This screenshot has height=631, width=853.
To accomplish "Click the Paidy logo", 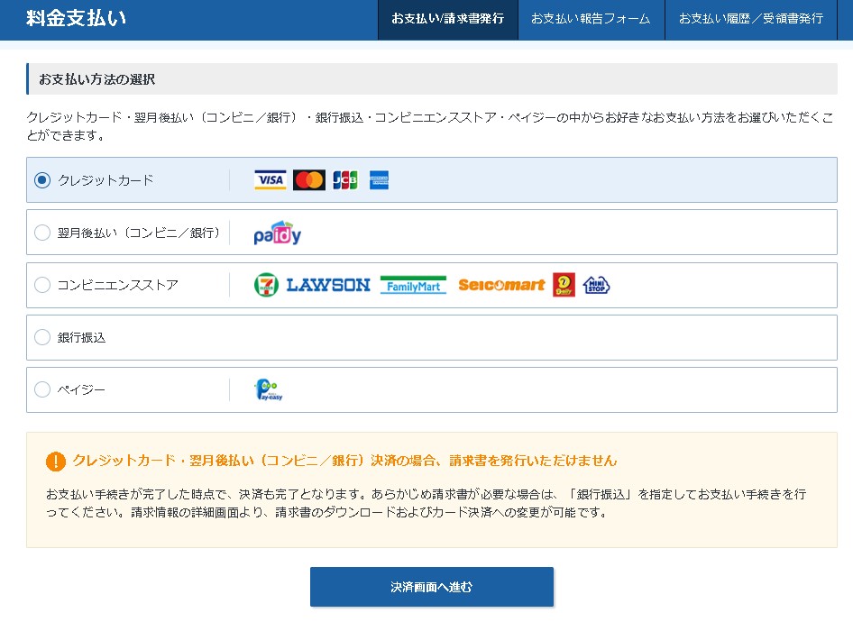I will coord(277,233).
